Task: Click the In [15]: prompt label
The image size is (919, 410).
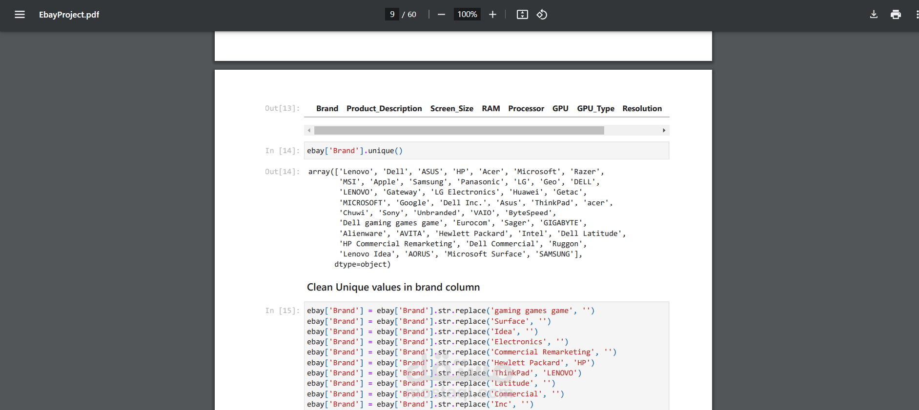Action: pos(282,311)
